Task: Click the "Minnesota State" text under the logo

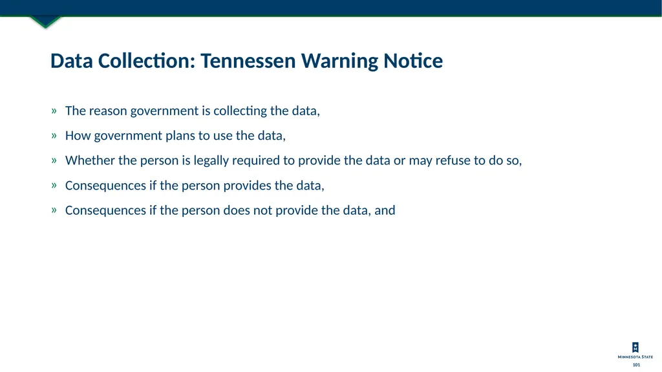Action: point(635,356)
